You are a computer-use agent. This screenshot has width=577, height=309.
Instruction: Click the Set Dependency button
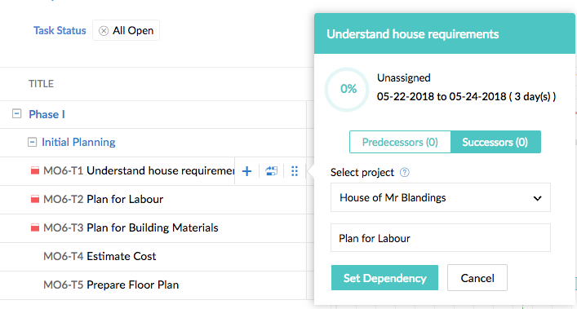point(384,278)
